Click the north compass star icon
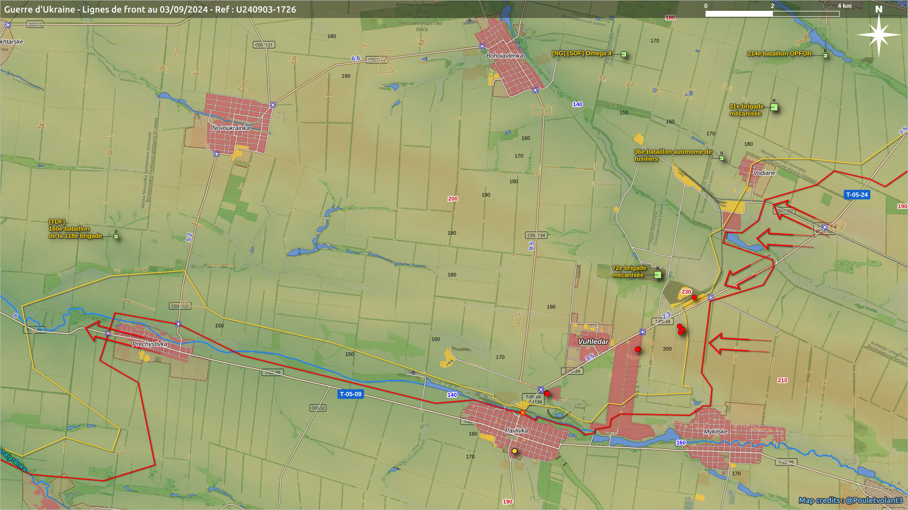908x510 pixels. pyautogui.click(x=879, y=34)
